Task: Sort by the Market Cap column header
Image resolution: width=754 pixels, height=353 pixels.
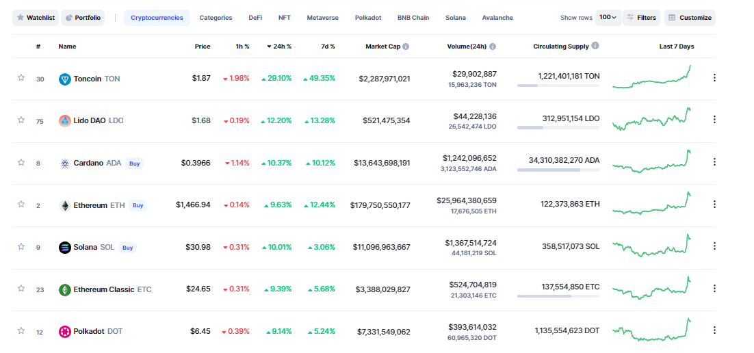Action: click(382, 47)
